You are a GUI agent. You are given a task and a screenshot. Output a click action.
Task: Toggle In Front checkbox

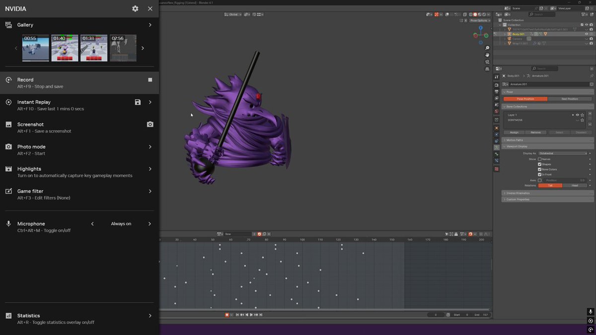[540, 174]
